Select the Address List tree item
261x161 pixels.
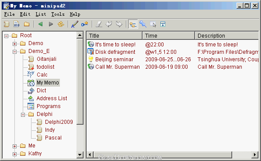[52, 98]
